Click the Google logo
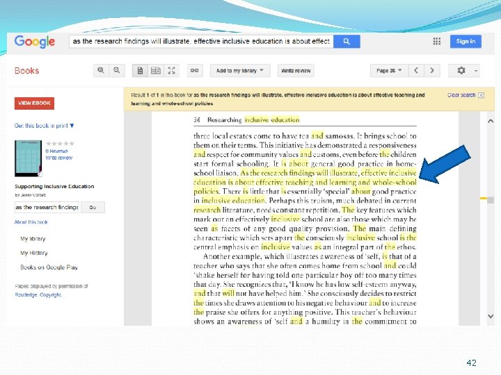The width and height of the screenshot is (501, 375). 35,42
